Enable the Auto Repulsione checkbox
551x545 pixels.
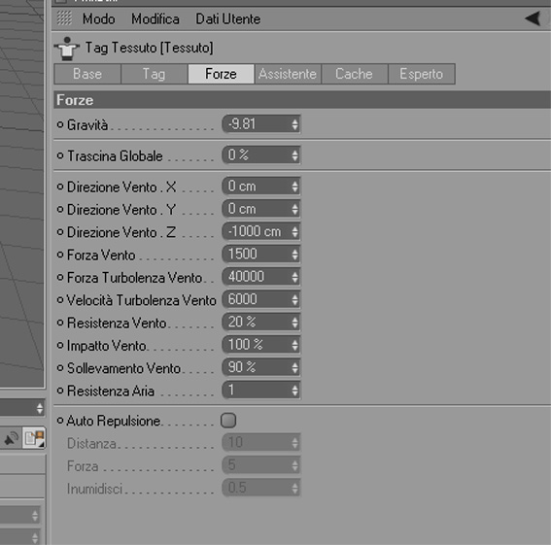(x=228, y=421)
